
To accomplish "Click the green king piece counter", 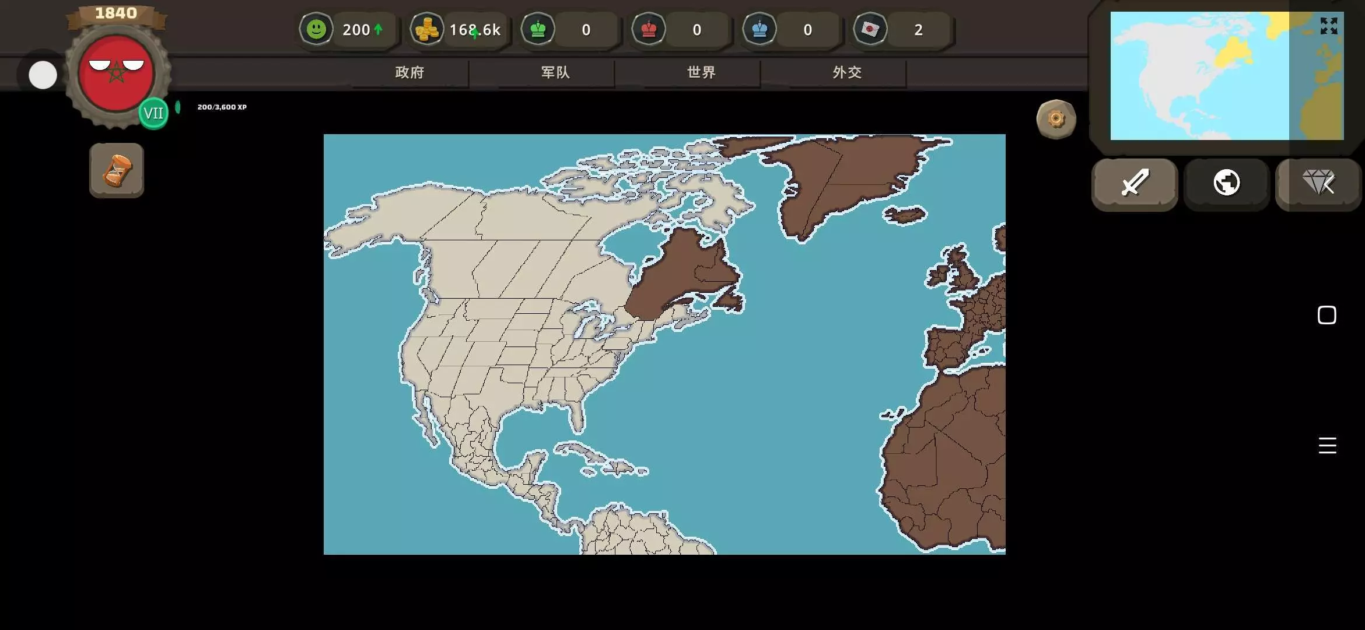I will 538,29.
